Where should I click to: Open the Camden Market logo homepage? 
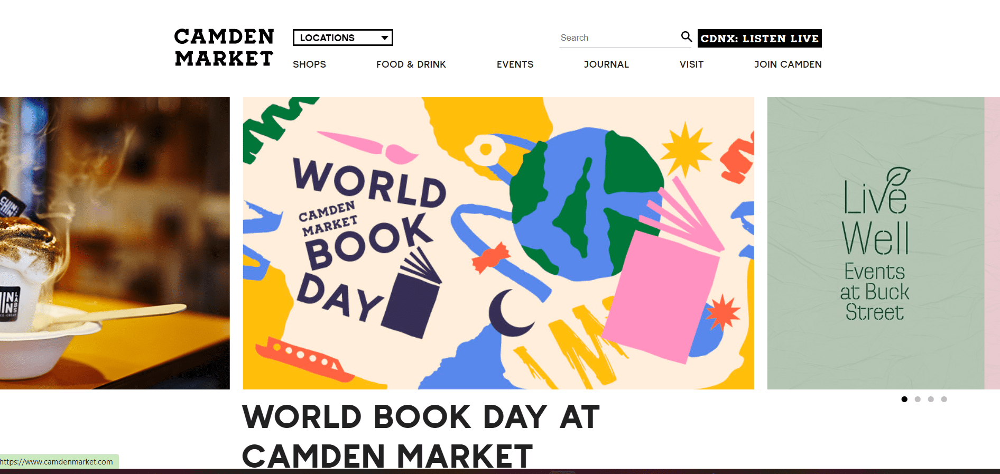click(224, 48)
